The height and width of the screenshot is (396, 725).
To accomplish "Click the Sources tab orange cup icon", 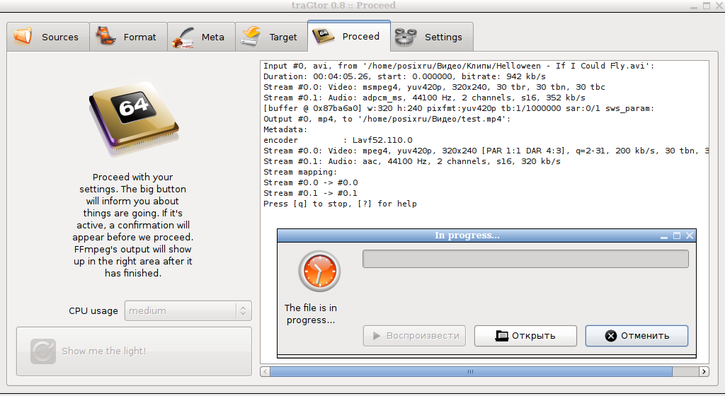I will point(23,36).
